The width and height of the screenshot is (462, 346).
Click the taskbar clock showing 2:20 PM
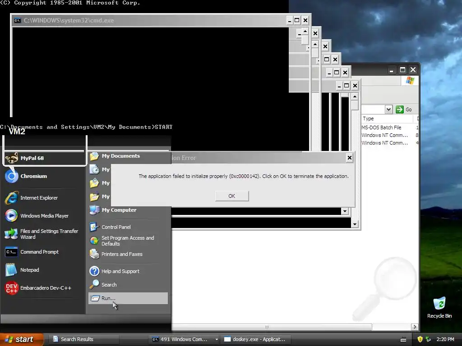445,339
